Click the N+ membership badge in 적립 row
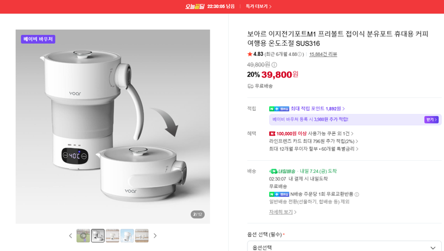This screenshot has width=444, height=251. coord(279,109)
